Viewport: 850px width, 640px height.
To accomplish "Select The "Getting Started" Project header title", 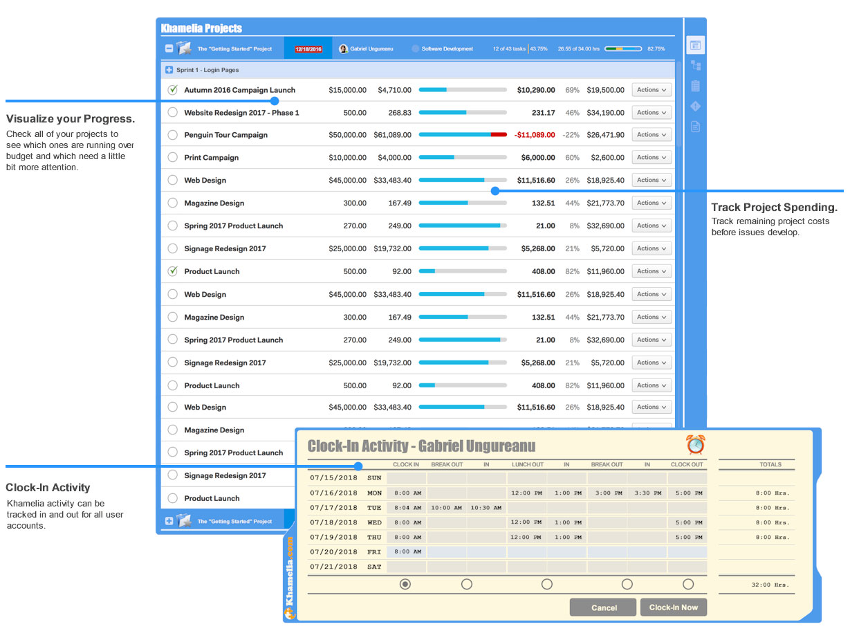I will tap(234, 49).
